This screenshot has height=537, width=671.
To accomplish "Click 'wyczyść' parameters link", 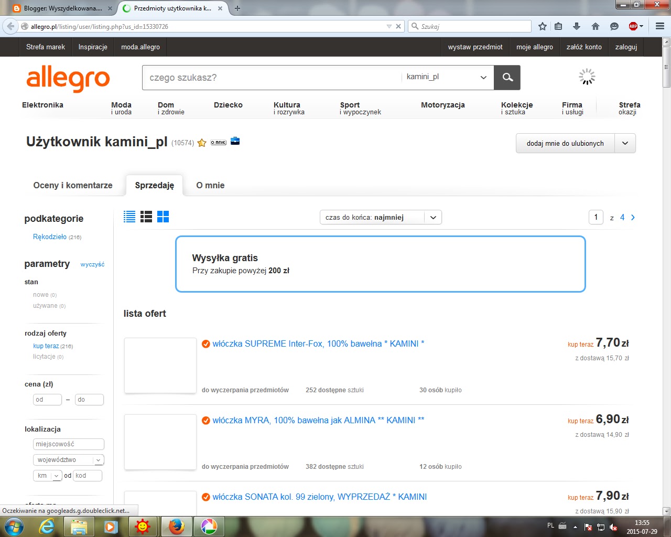I will tap(92, 264).
